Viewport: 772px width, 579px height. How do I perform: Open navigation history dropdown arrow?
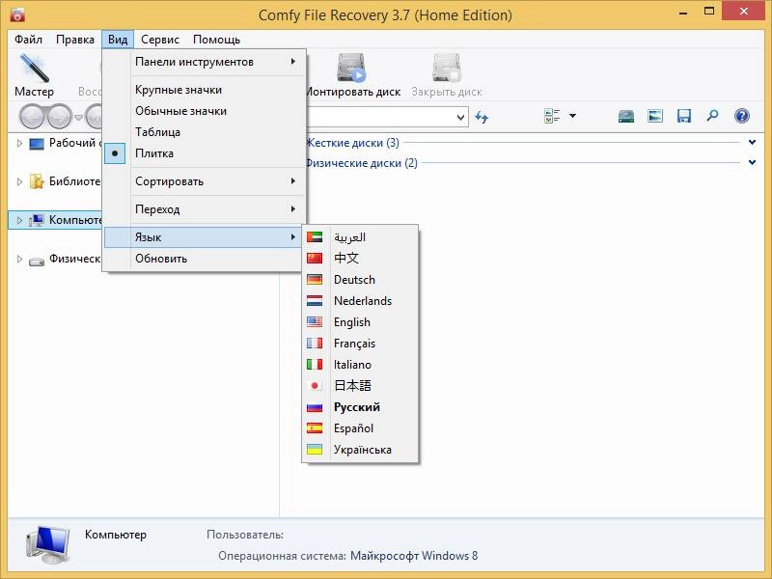(78, 117)
